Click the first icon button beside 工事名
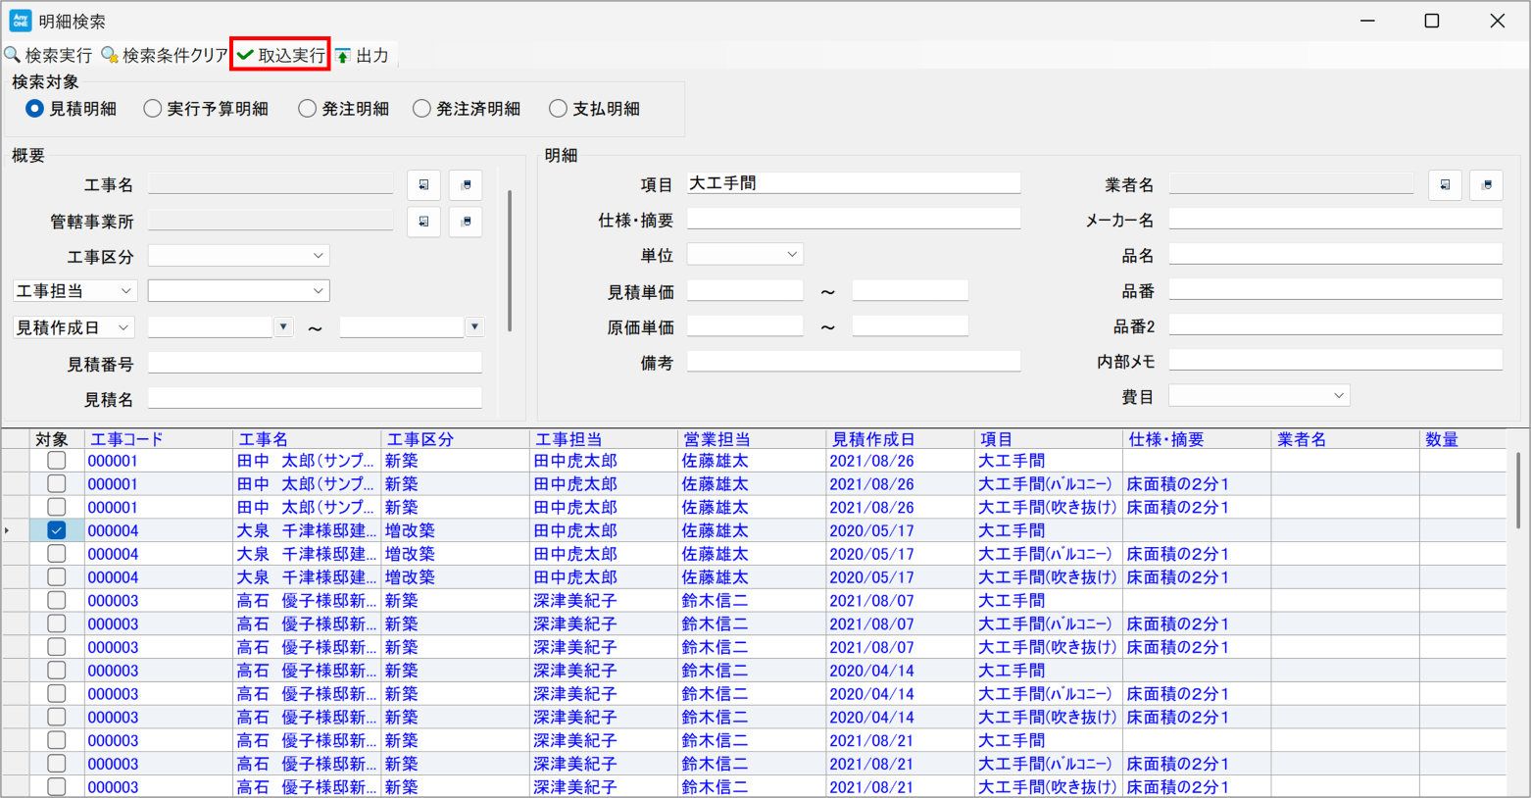Image resolution: width=1531 pixels, height=798 pixels. click(x=423, y=185)
